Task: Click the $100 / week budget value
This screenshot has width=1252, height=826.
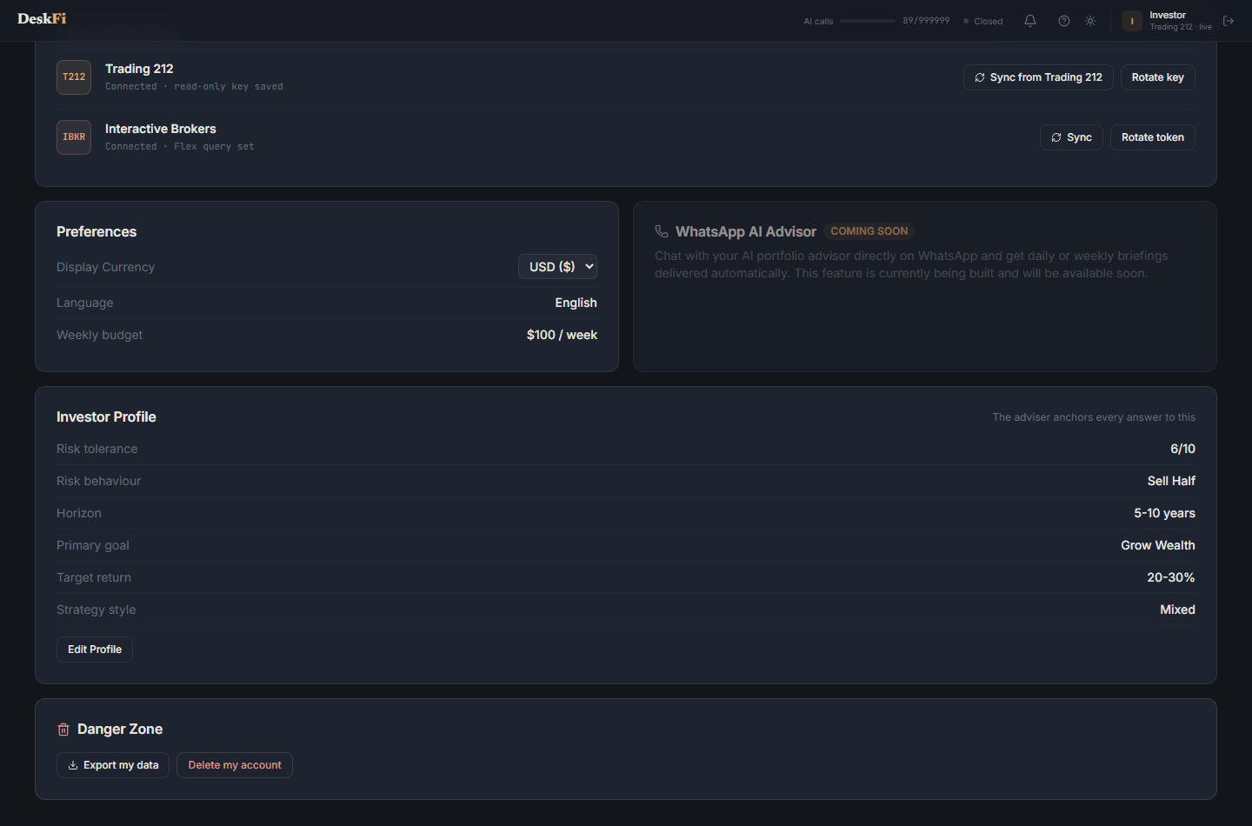Action: pos(562,335)
